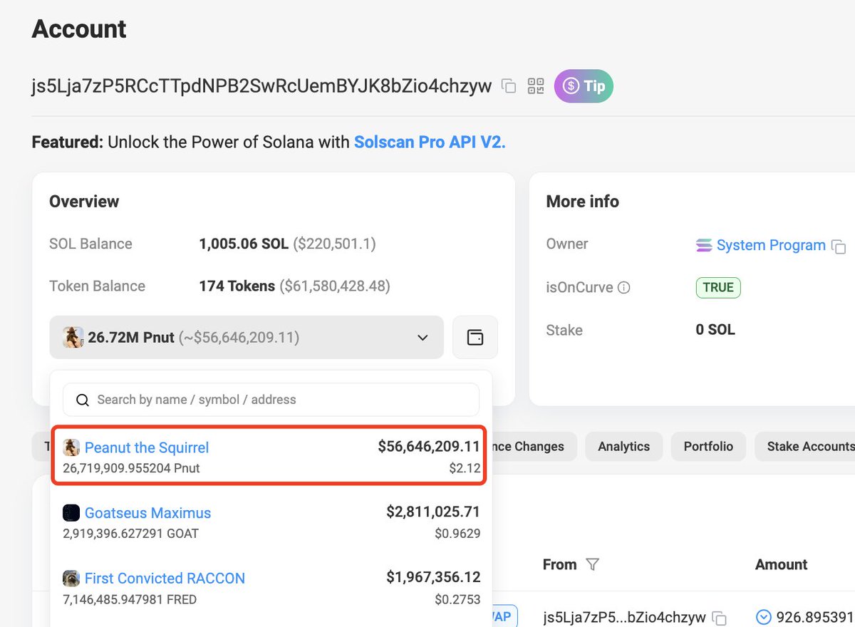Click the Amount column header
The height and width of the screenshot is (627, 855).
781,564
